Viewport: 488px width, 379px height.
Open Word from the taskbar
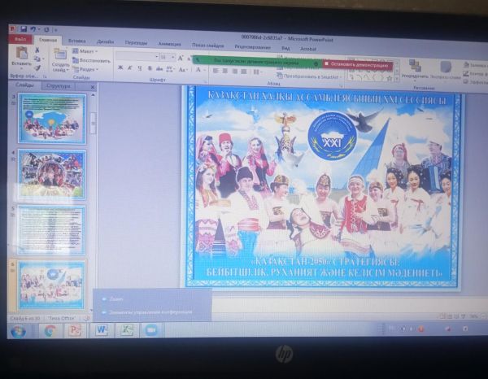click(x=101, y=330)
